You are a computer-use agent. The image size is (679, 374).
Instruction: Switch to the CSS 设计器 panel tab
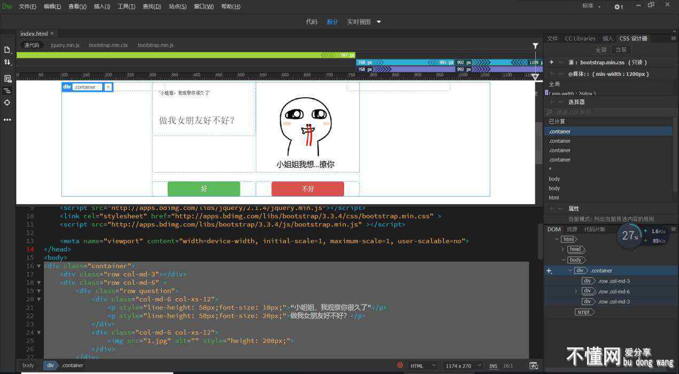click(x=634, y=38)
